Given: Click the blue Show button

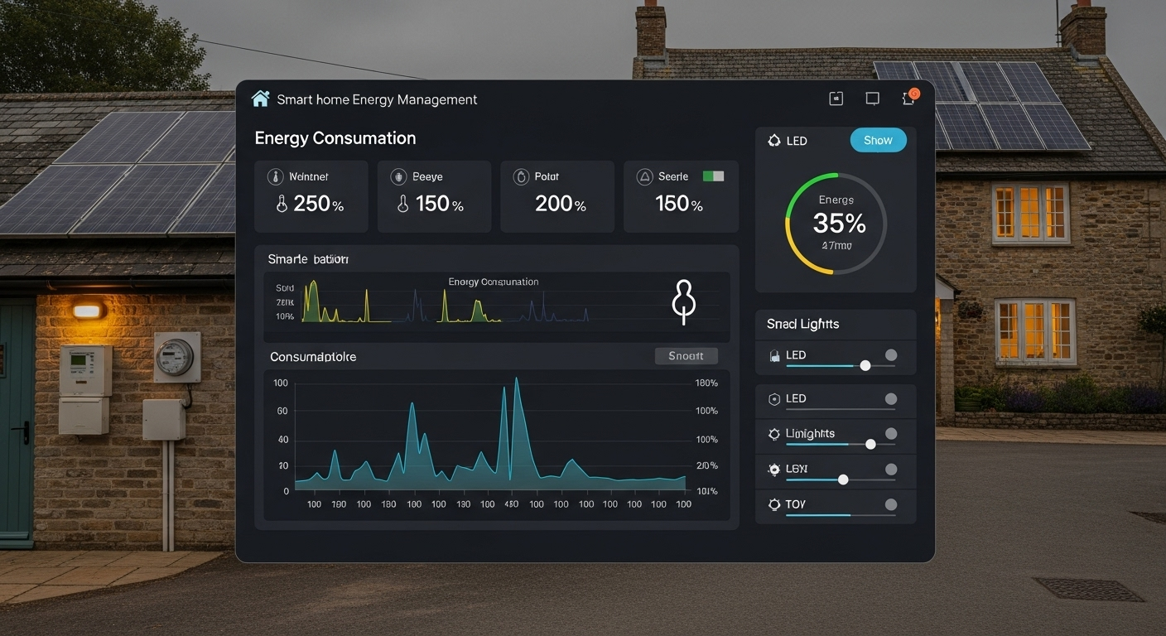Looking at the screenshot, I should [878, 141].
